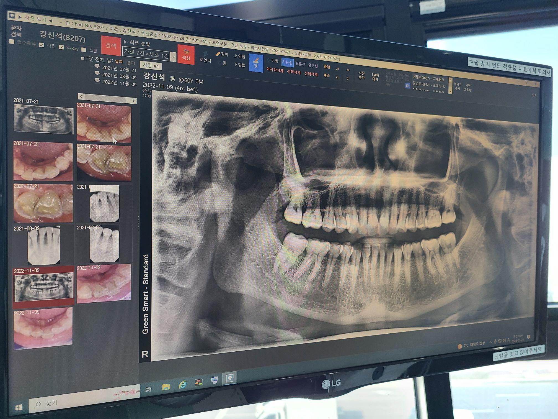This screenshot has width=558, height=419.
Task: Open the 2021-07-21 panoramic X-ray thumbnail
Action: click(43, 119)
